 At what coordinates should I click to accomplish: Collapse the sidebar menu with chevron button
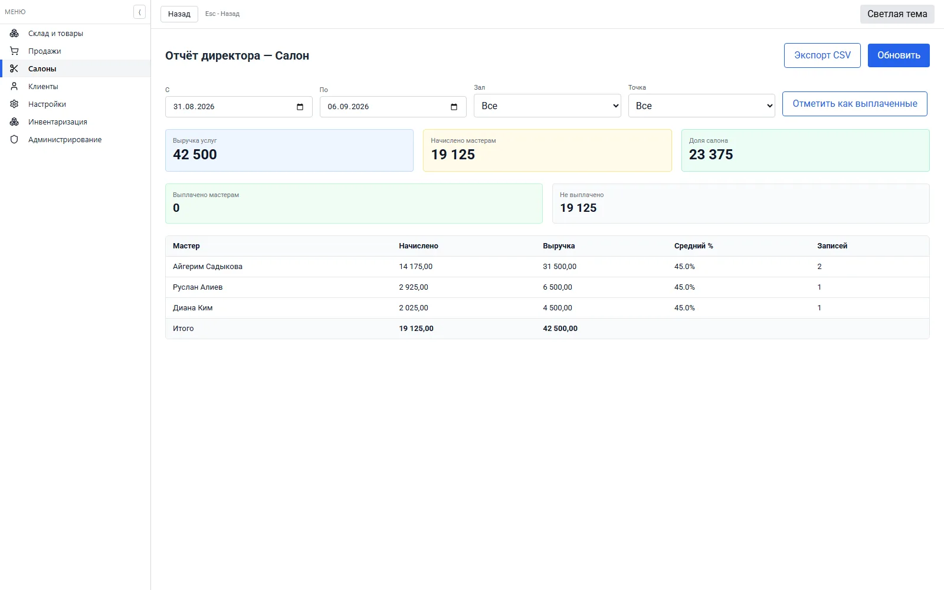click(139, 12)
